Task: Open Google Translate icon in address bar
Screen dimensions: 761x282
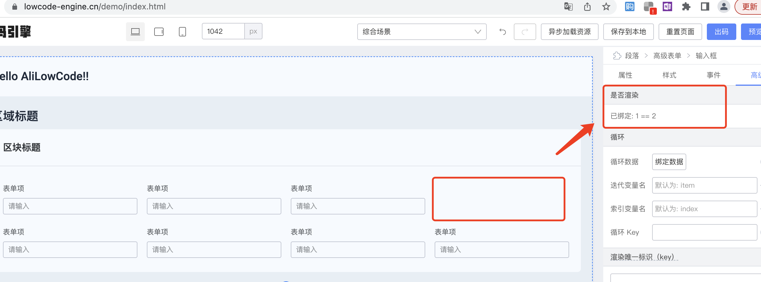Action: 569,6
